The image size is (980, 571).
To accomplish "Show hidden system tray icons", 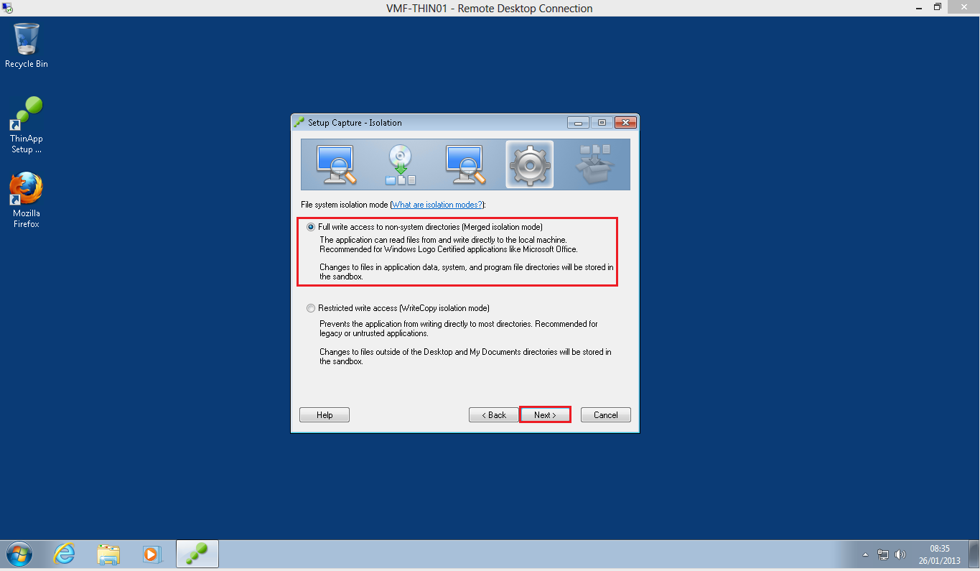I will [865, 554].
